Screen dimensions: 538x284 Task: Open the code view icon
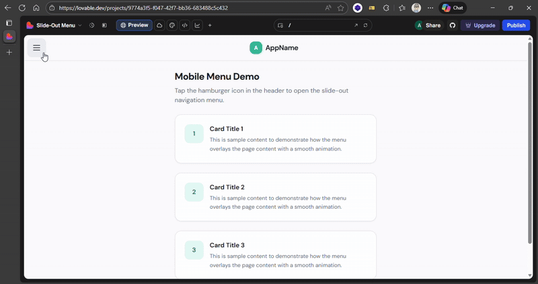pos(184,26)
